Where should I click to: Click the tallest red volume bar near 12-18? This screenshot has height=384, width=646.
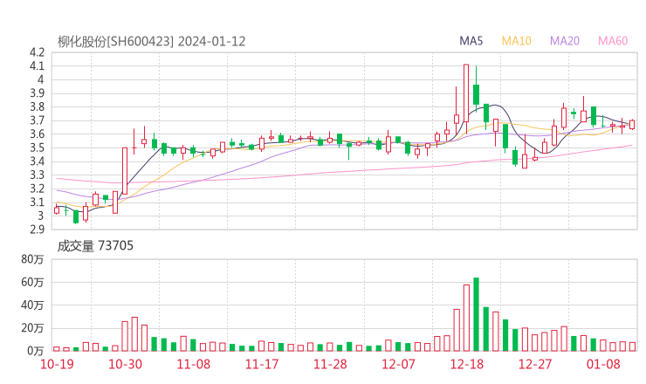[x=466, y=318]
